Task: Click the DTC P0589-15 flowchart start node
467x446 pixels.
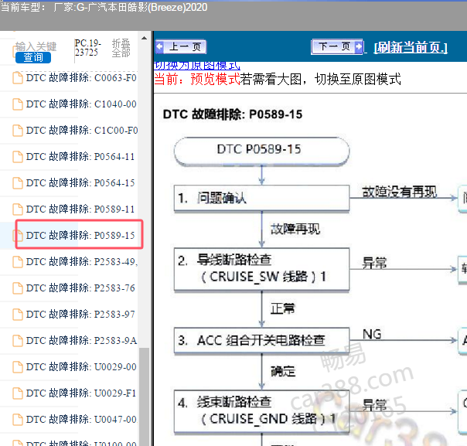Action: (x=261, y=151)
